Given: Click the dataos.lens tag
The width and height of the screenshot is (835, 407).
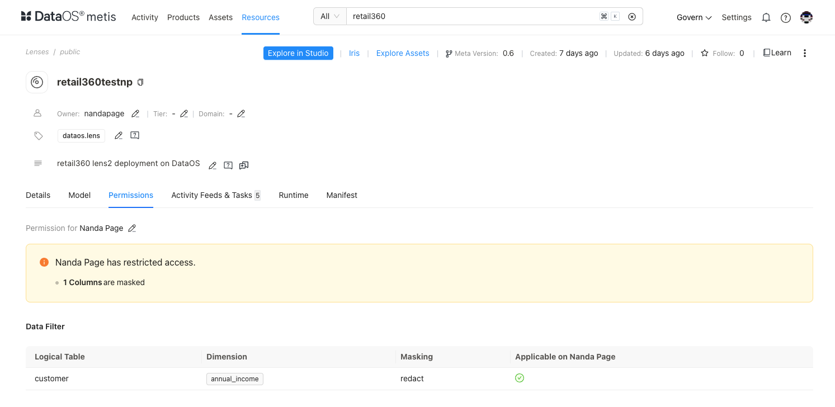Looking at the screenshot, I should (81, 136).
